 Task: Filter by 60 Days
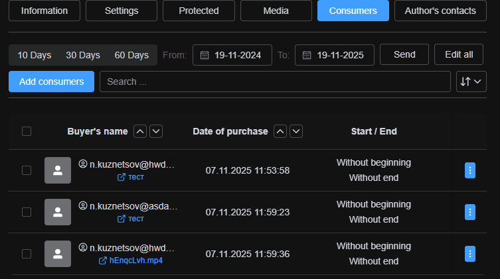[x=131, y=55]
